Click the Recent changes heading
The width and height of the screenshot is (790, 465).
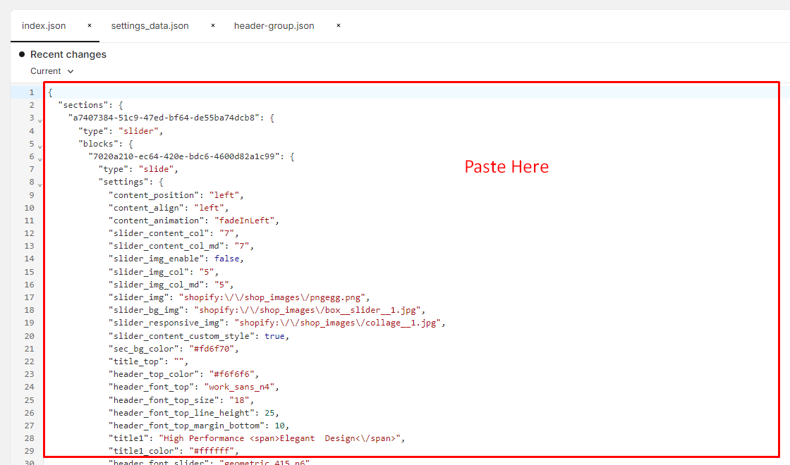pos(68,54)
